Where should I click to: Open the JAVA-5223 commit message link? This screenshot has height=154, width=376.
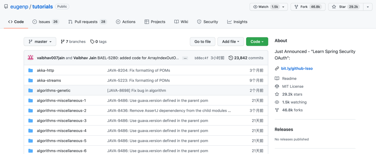pos(138,80)
